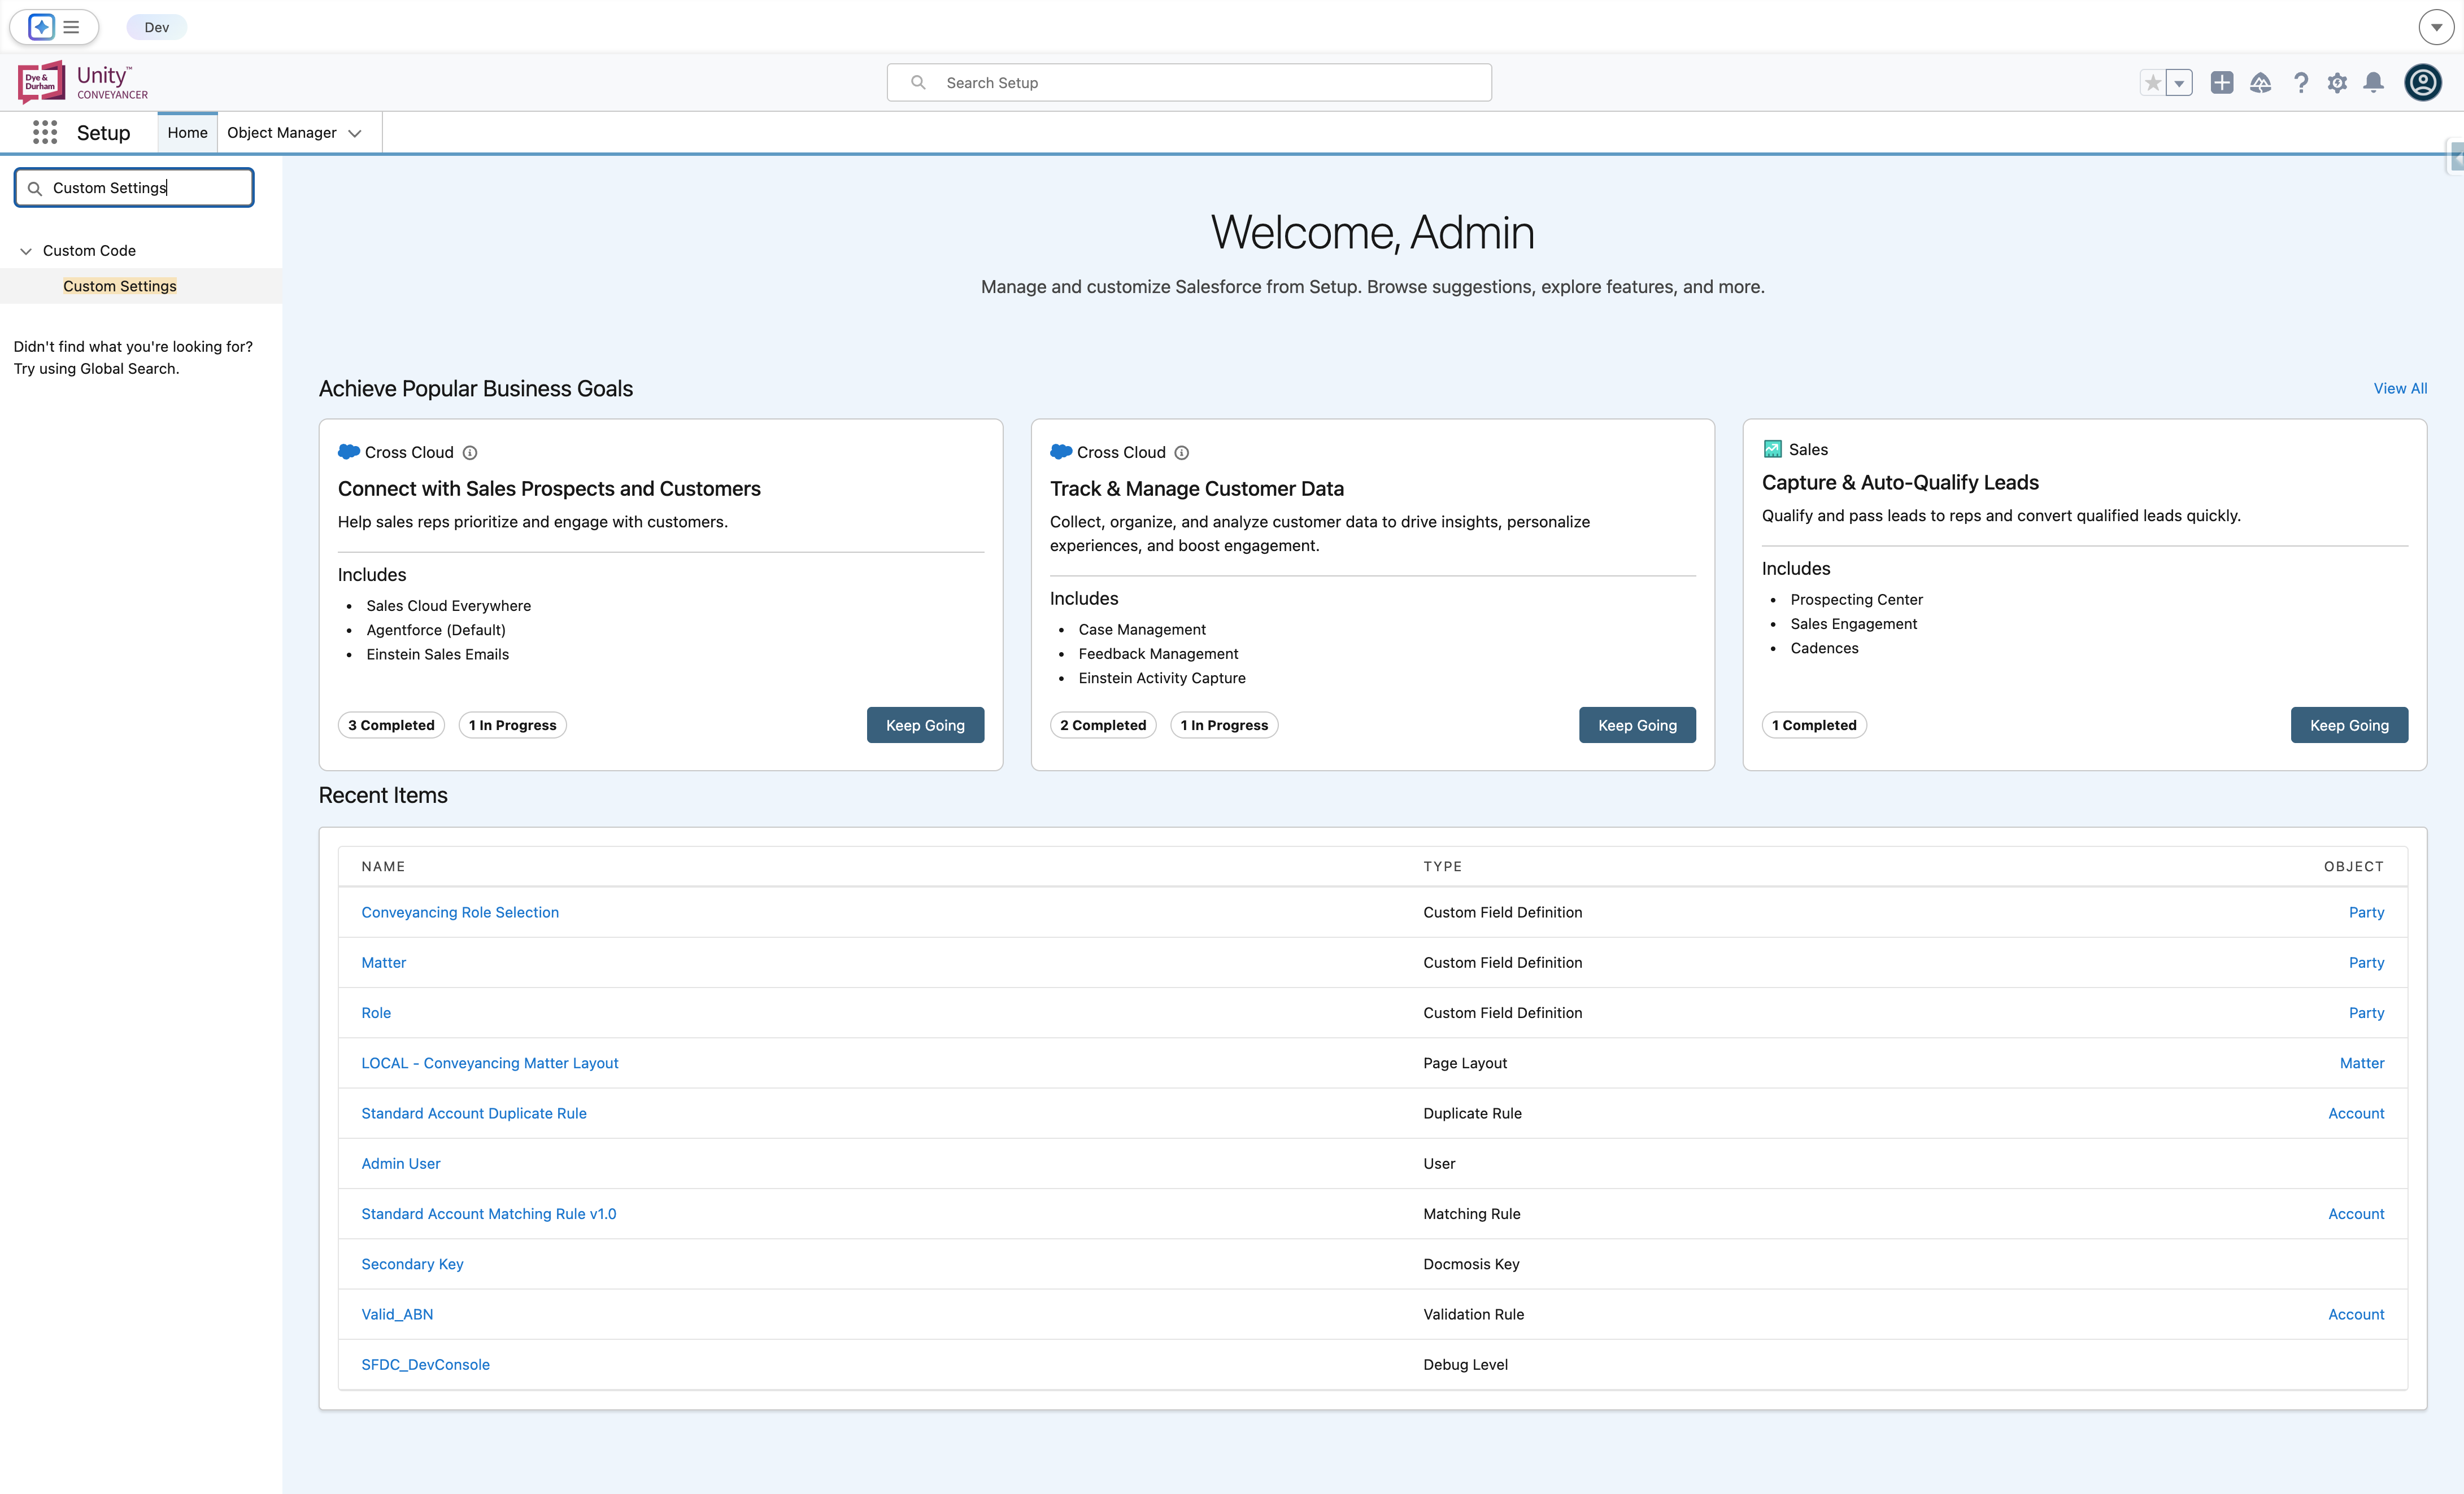The height and width of the screenshot is (1494, 2464).
Task: Open the Admin User recent item
Action: (401, 1163)
